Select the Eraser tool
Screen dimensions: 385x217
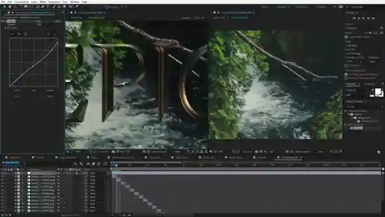pyautogui.click(x=64, y=7)
